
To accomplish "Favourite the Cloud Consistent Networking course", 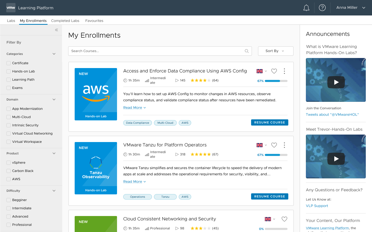I will pyautogui.click(x=284, y=219).
